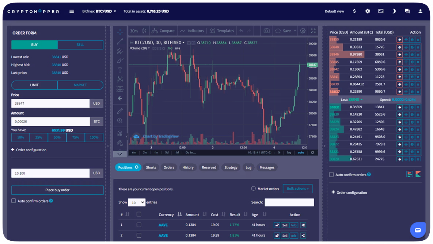
Task: Click the magnet mode chart tool
Action: [x=120, y=133]
